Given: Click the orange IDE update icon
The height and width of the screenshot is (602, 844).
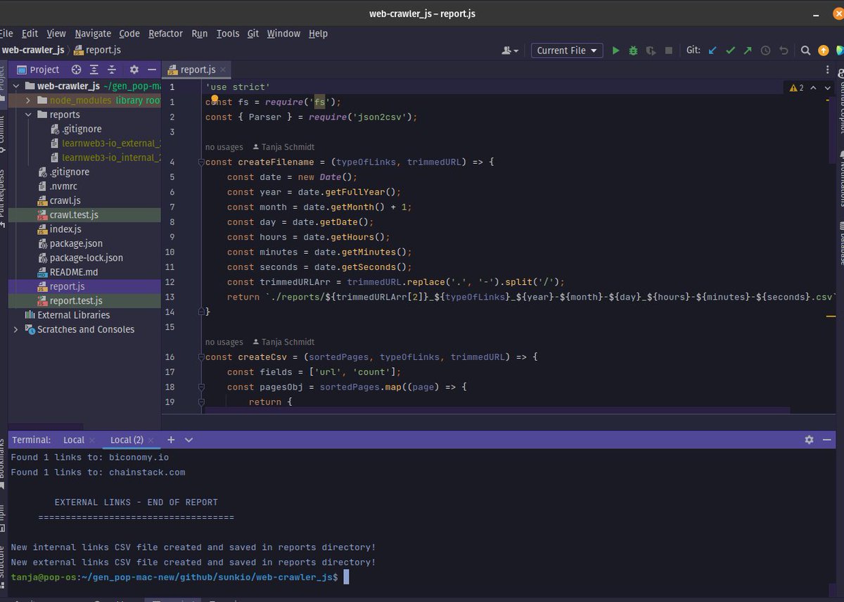Looking at the screenshot, I should click(824, 51).
